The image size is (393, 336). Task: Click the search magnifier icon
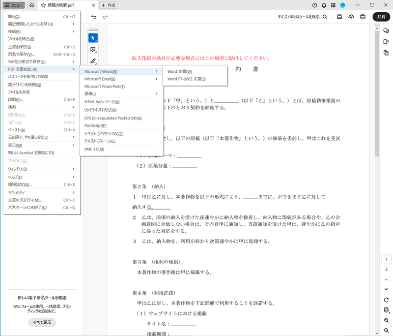(x=325, y=17)
